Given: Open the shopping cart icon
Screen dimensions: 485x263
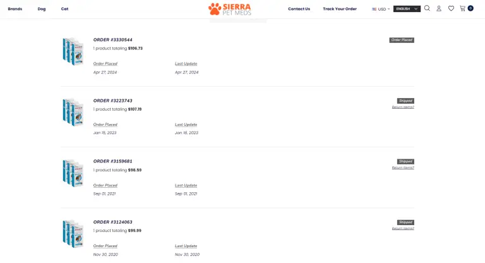Looking at the screenshot, I should click(464, 9).
